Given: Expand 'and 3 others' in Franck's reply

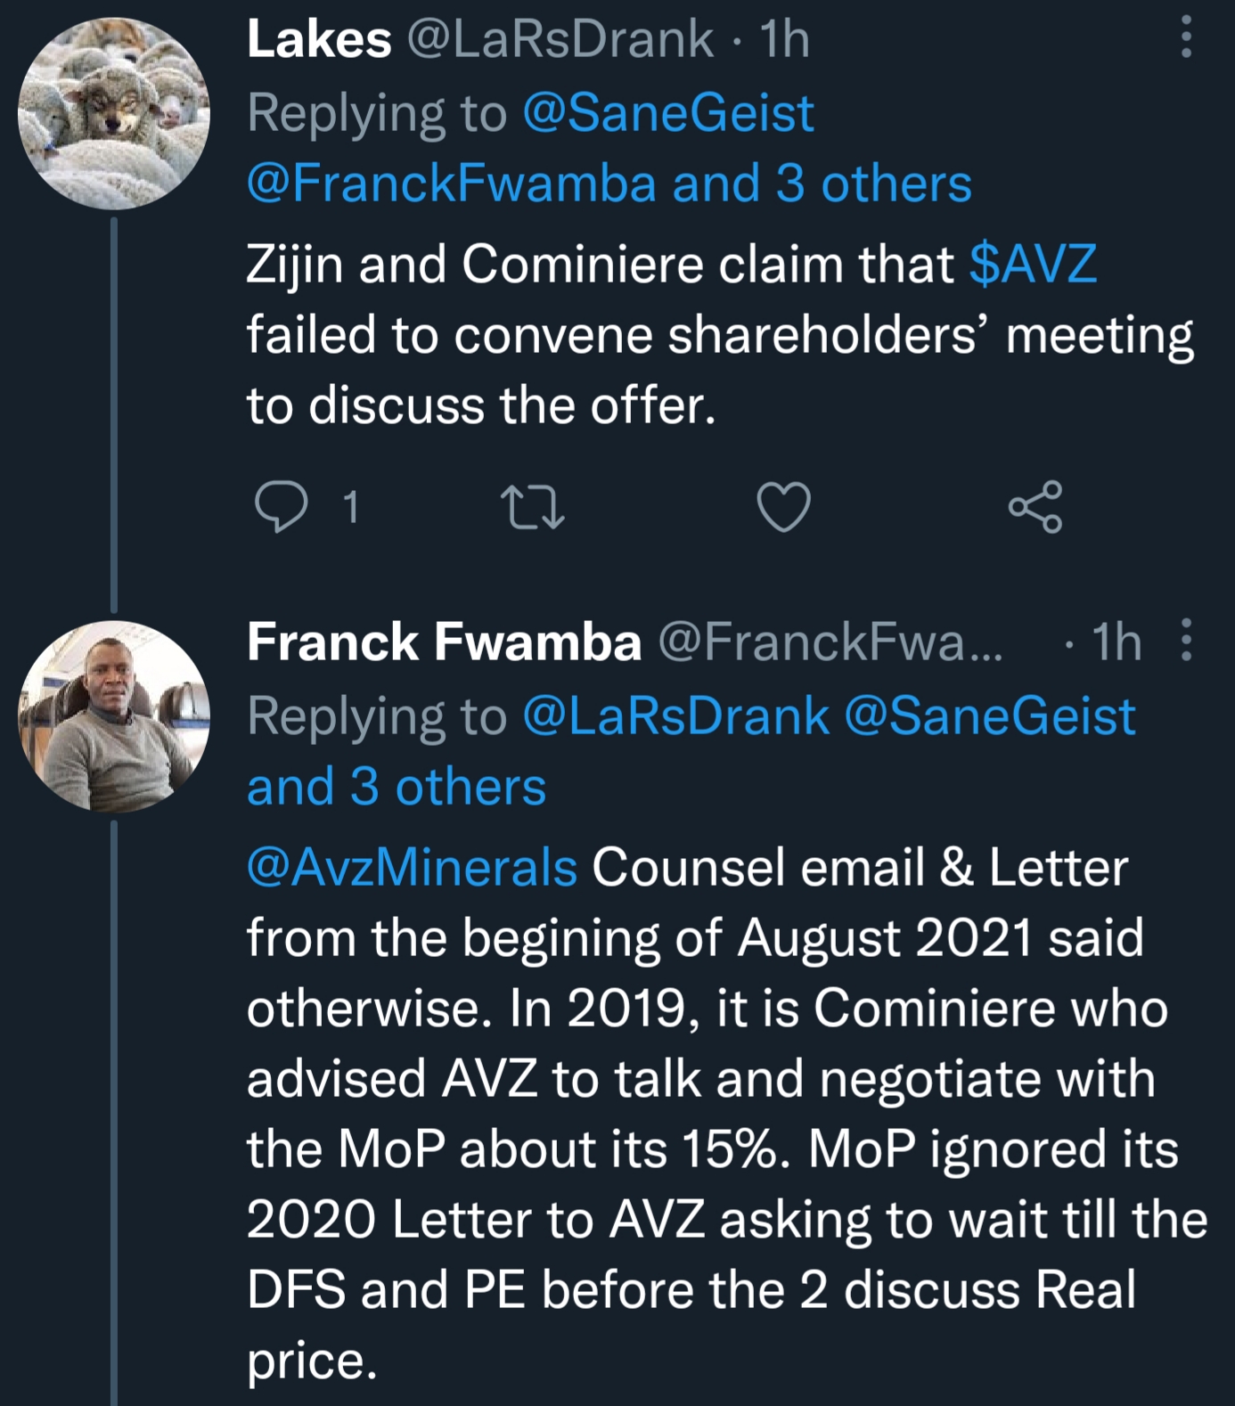Looking at the screenshot, I should [x=397, y=787].
